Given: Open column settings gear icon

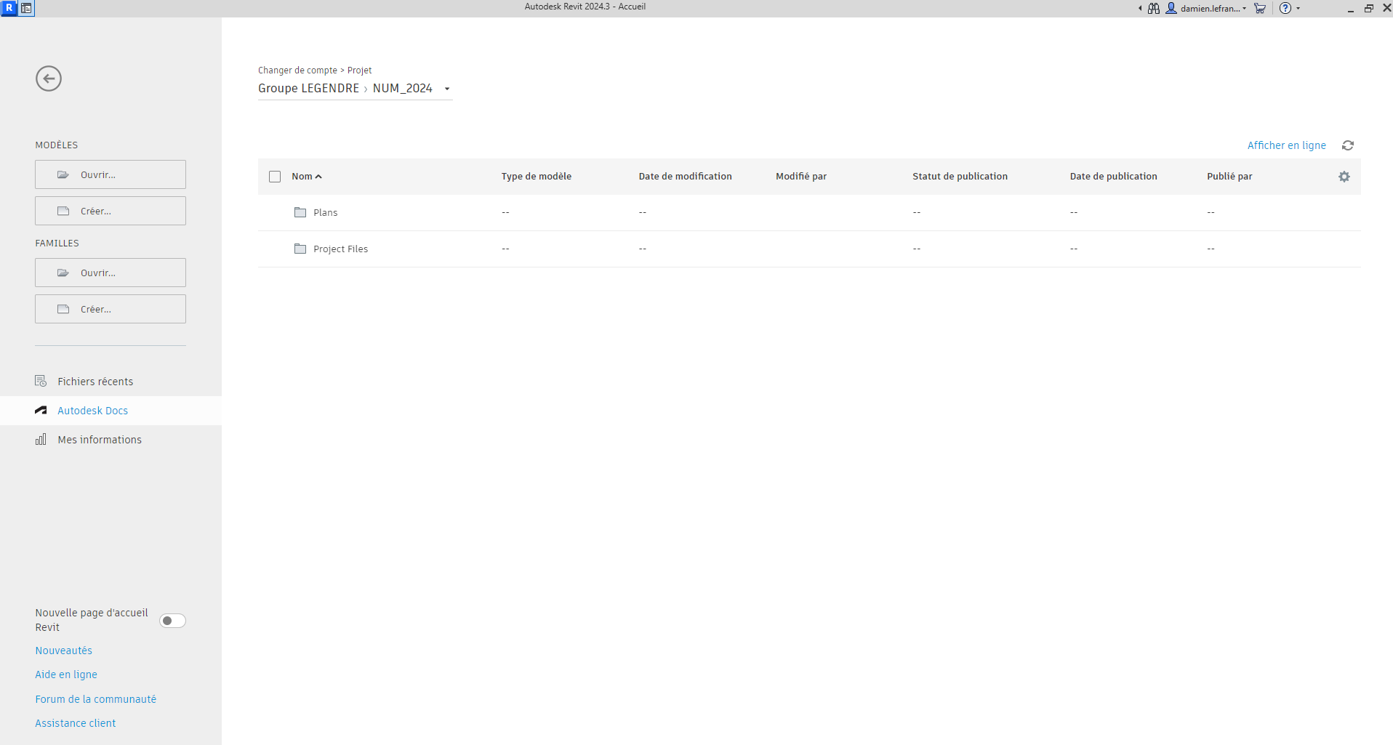Looking at the screenshot, I should coord(1344,177).
